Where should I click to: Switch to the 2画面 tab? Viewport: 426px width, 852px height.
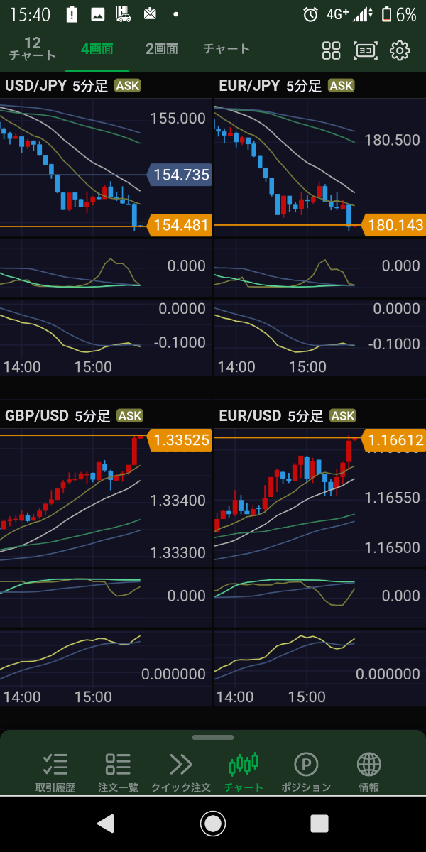point(161,49)
